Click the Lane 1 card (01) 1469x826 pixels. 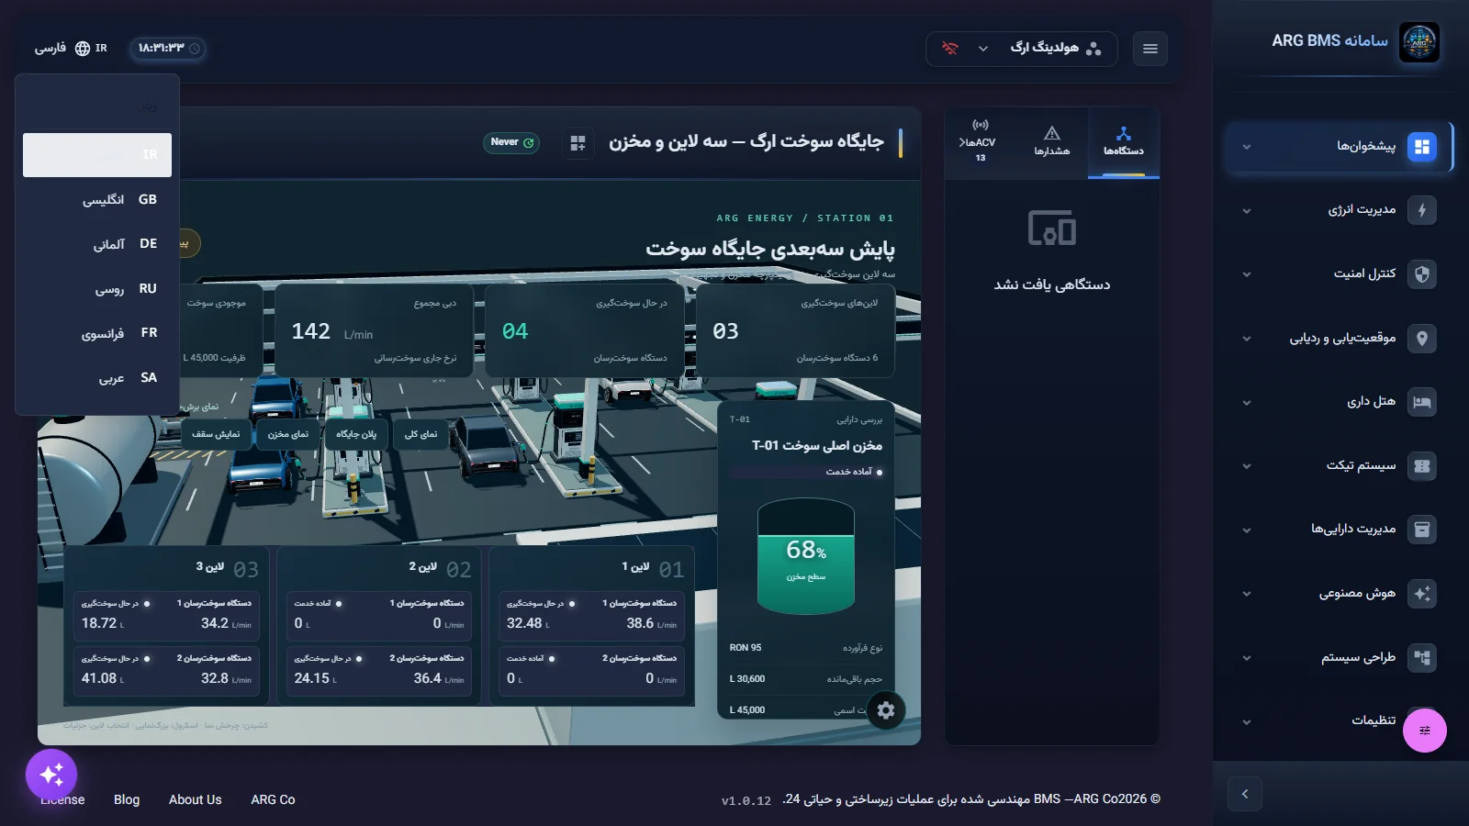point(592,627)
